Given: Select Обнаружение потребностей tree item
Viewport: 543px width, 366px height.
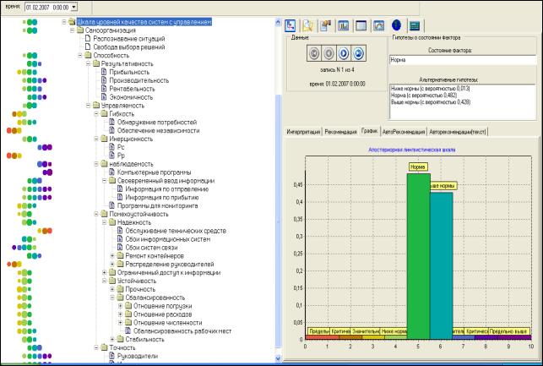Looking at the screenshot, I should click(157, 122).
